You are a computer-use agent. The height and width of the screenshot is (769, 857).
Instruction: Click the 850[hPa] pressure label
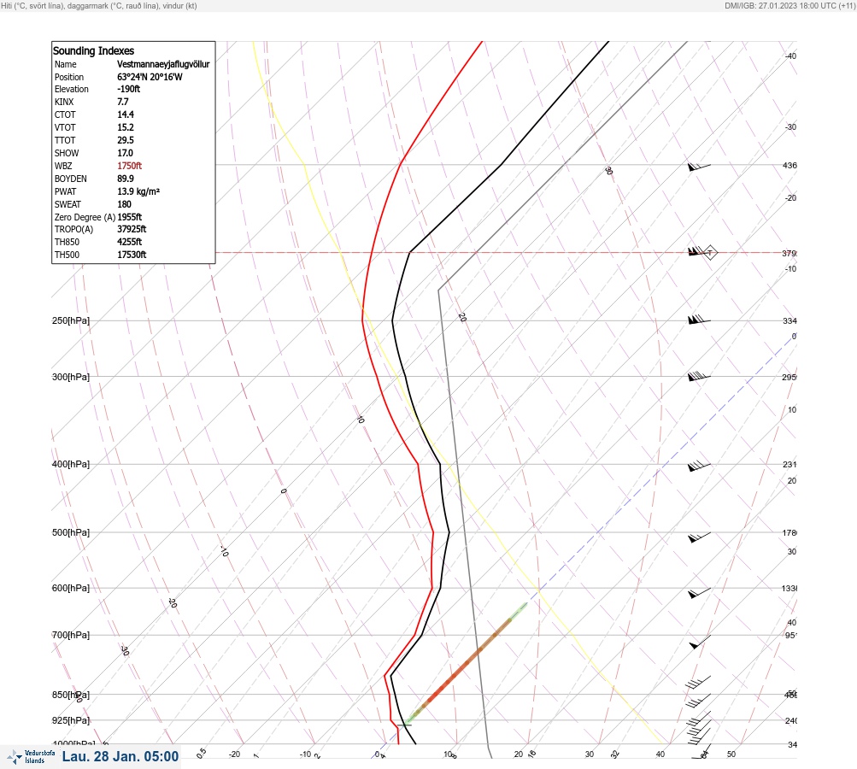pyautogui.click(x=71, y=695)
